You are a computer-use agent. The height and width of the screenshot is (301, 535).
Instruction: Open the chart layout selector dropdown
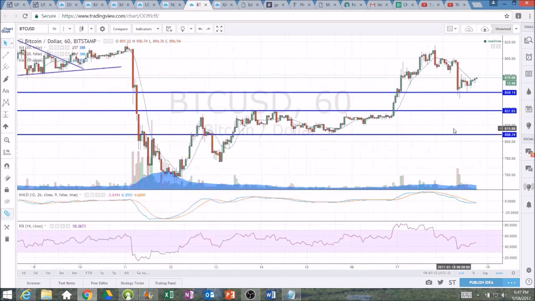pyautogui.click(x=452, y=29)
